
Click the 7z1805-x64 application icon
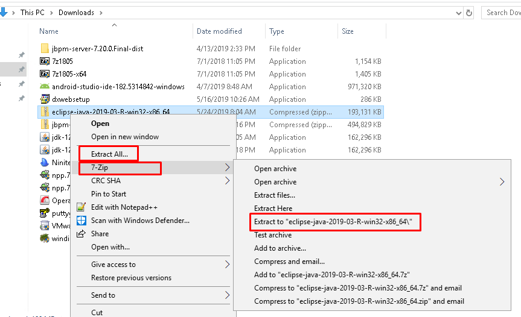[x=45, y=74]
